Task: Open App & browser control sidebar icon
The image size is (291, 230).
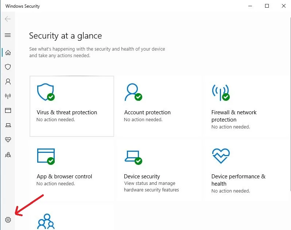Action: pos(8,111)
